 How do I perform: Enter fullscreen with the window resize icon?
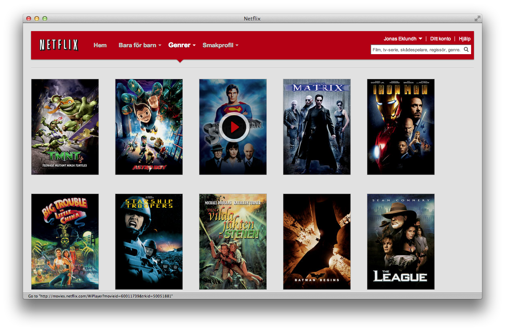coord(478,19)
